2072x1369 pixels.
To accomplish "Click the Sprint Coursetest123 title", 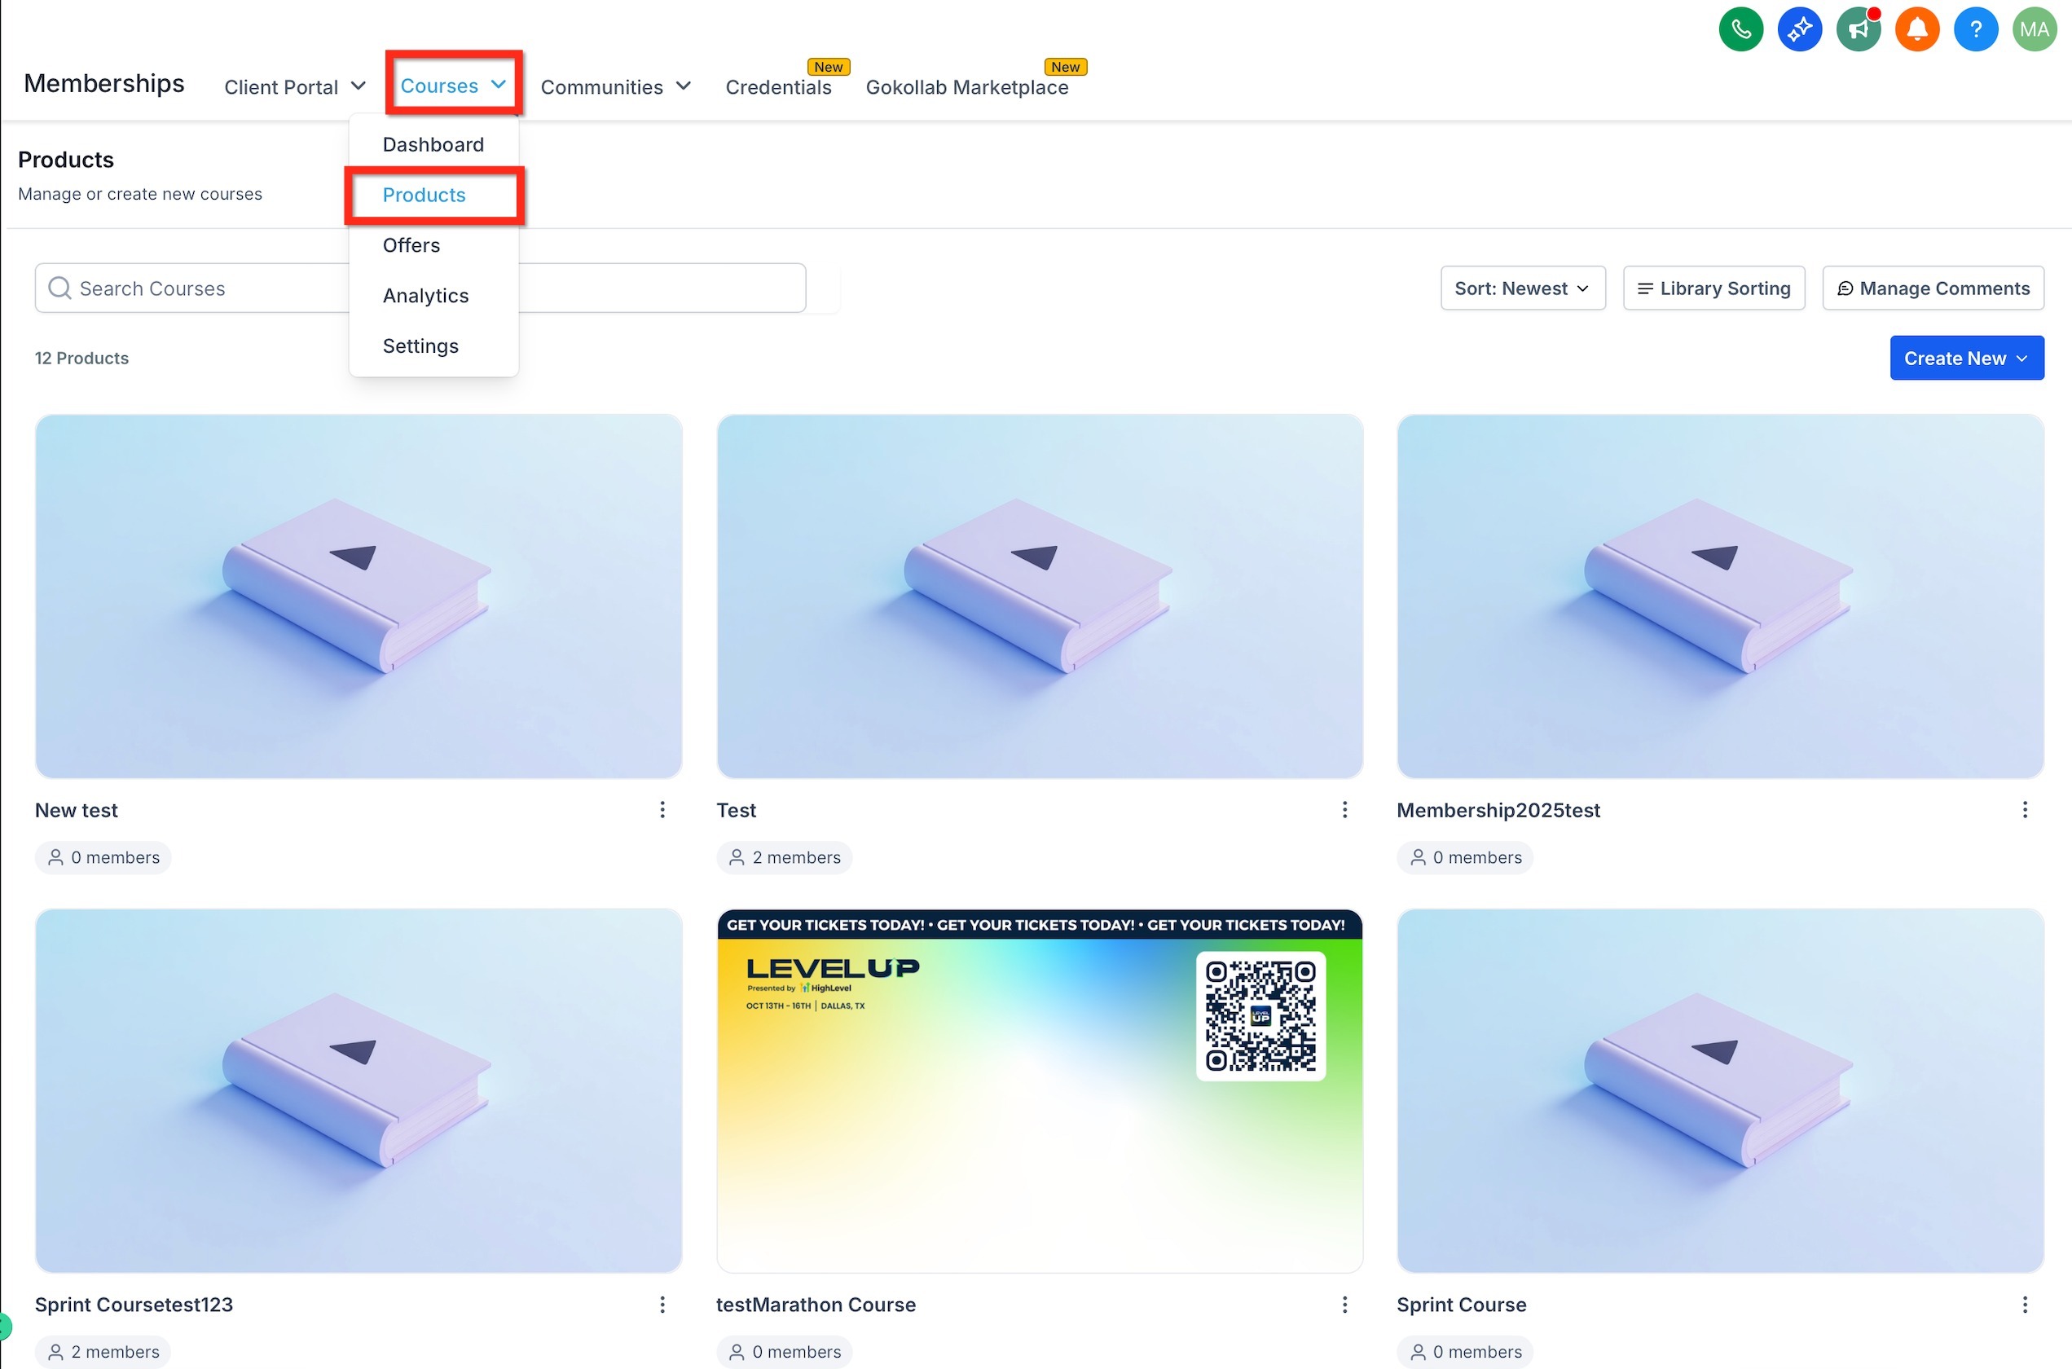I will (134, 1305).
